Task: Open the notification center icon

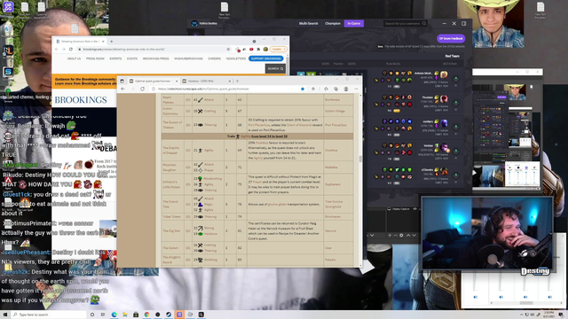Action: click(x=561, y=315)
